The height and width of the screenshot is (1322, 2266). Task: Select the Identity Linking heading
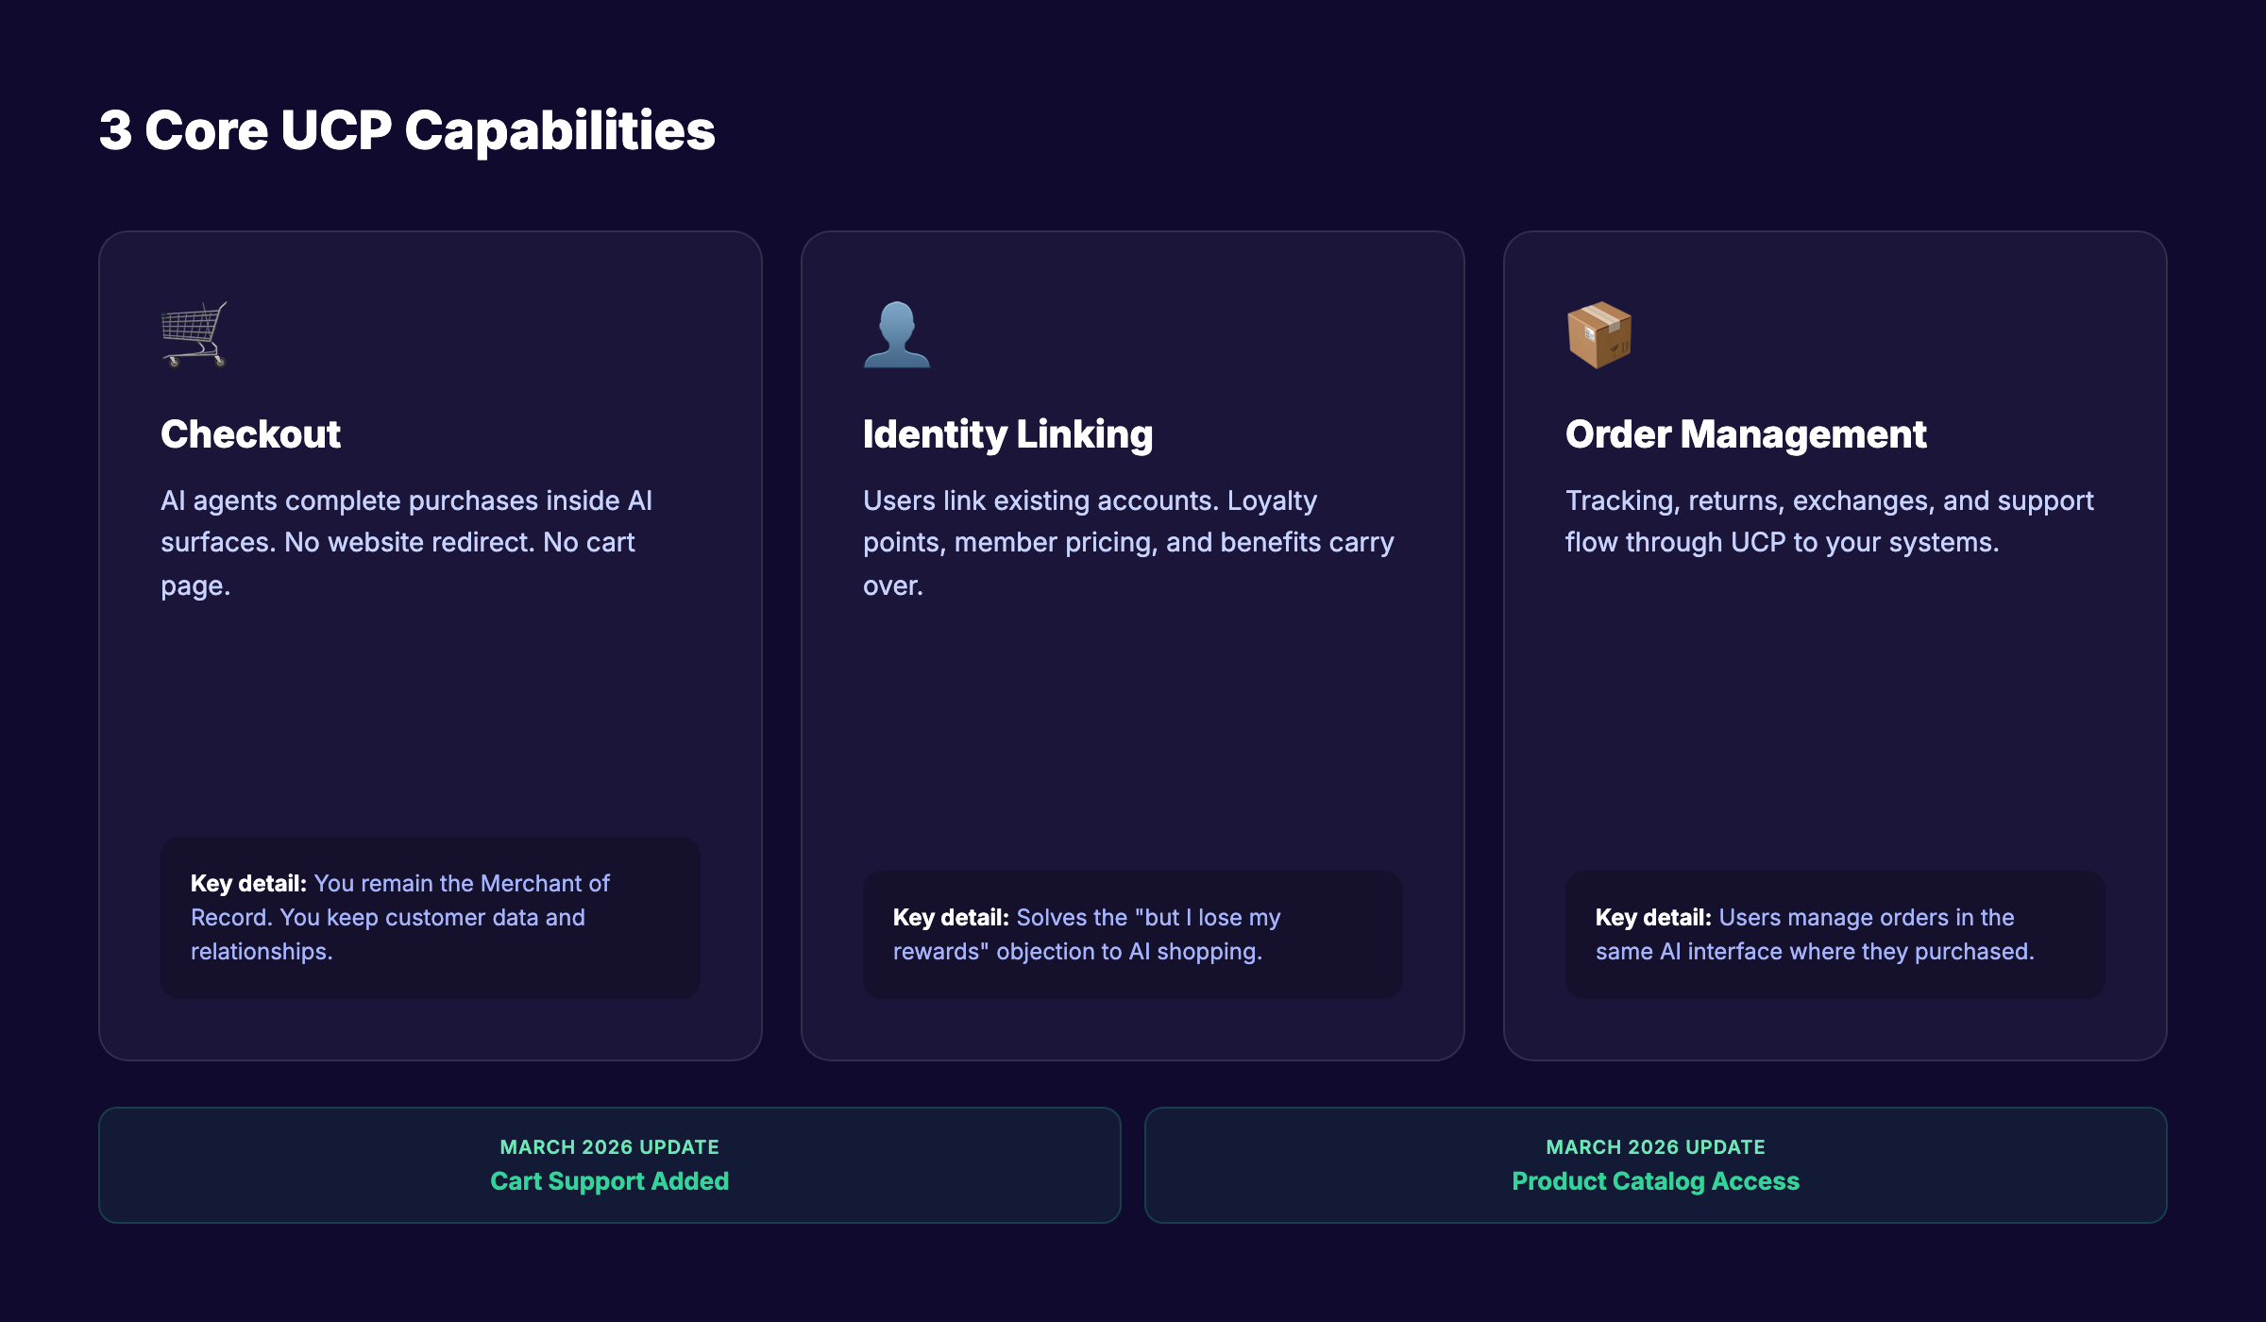point(1007,434)
